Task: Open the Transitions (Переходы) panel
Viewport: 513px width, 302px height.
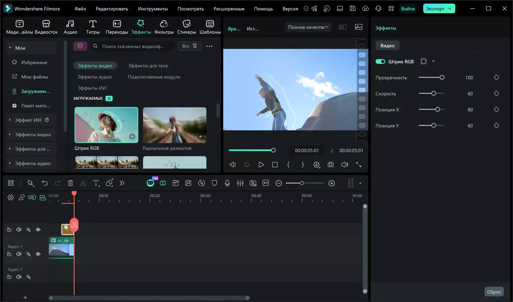Action: pyautogui.click(x=117, y=27)
